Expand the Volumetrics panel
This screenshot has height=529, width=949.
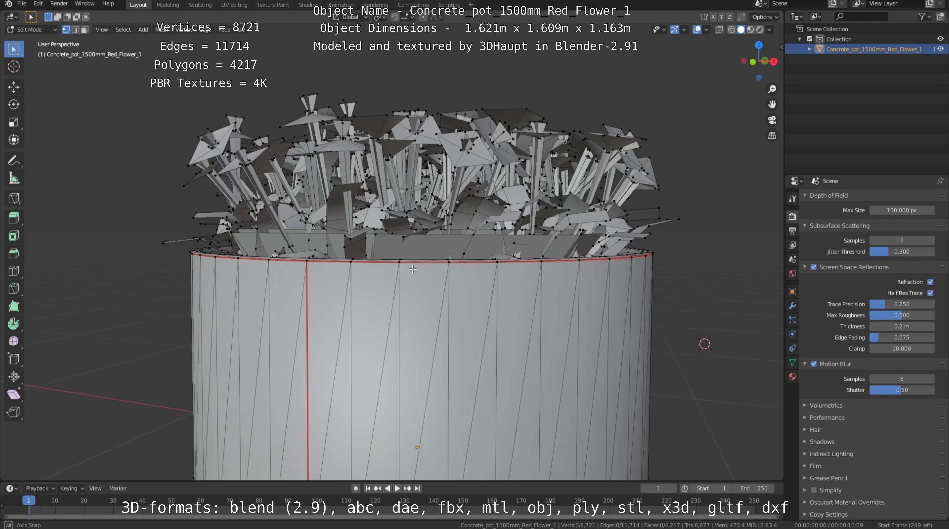tap(826, 405)
